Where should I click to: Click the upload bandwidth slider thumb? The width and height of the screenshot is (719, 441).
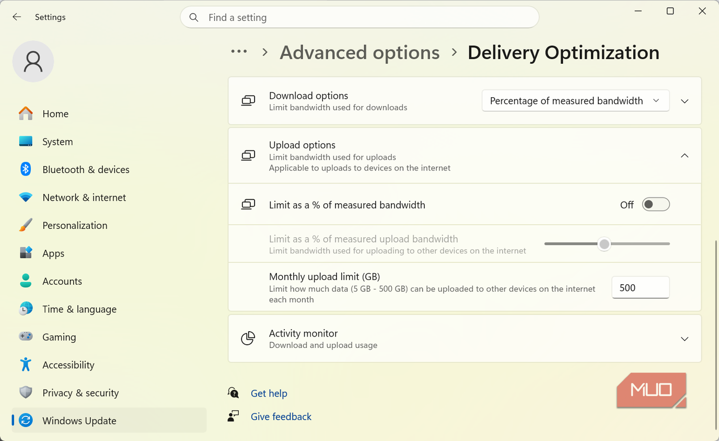click(604, 244)
